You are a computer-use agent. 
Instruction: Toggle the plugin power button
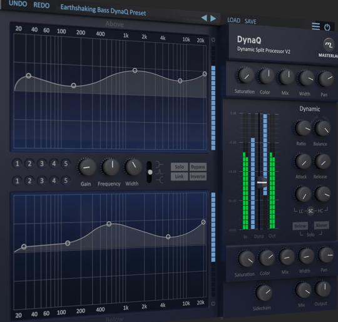click(x=327, y=27)
